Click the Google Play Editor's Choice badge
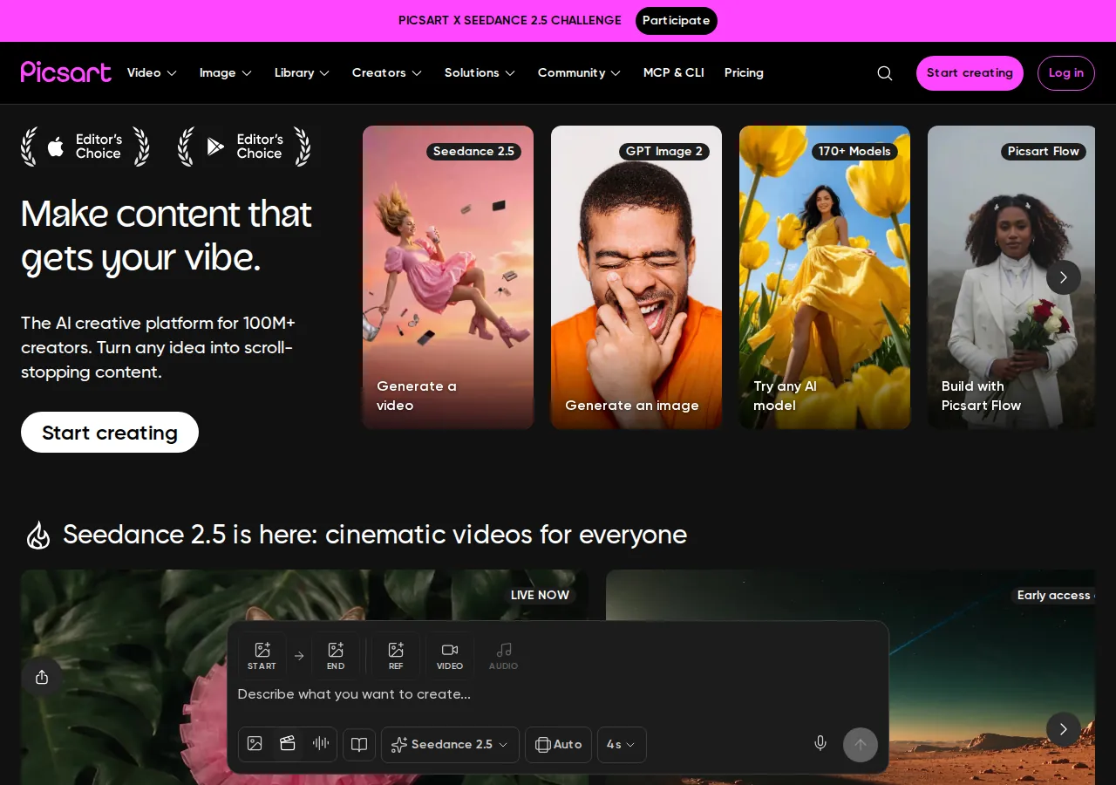 click(x=244, y=147)
